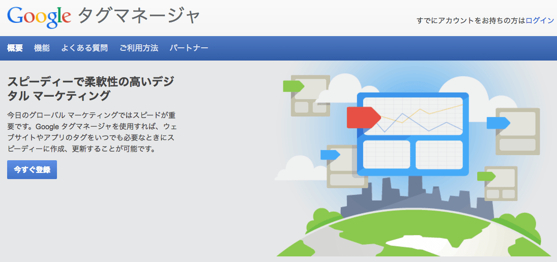Open the 機能 tab
Viewport: 557px width, 262px height.
[42, 48]
